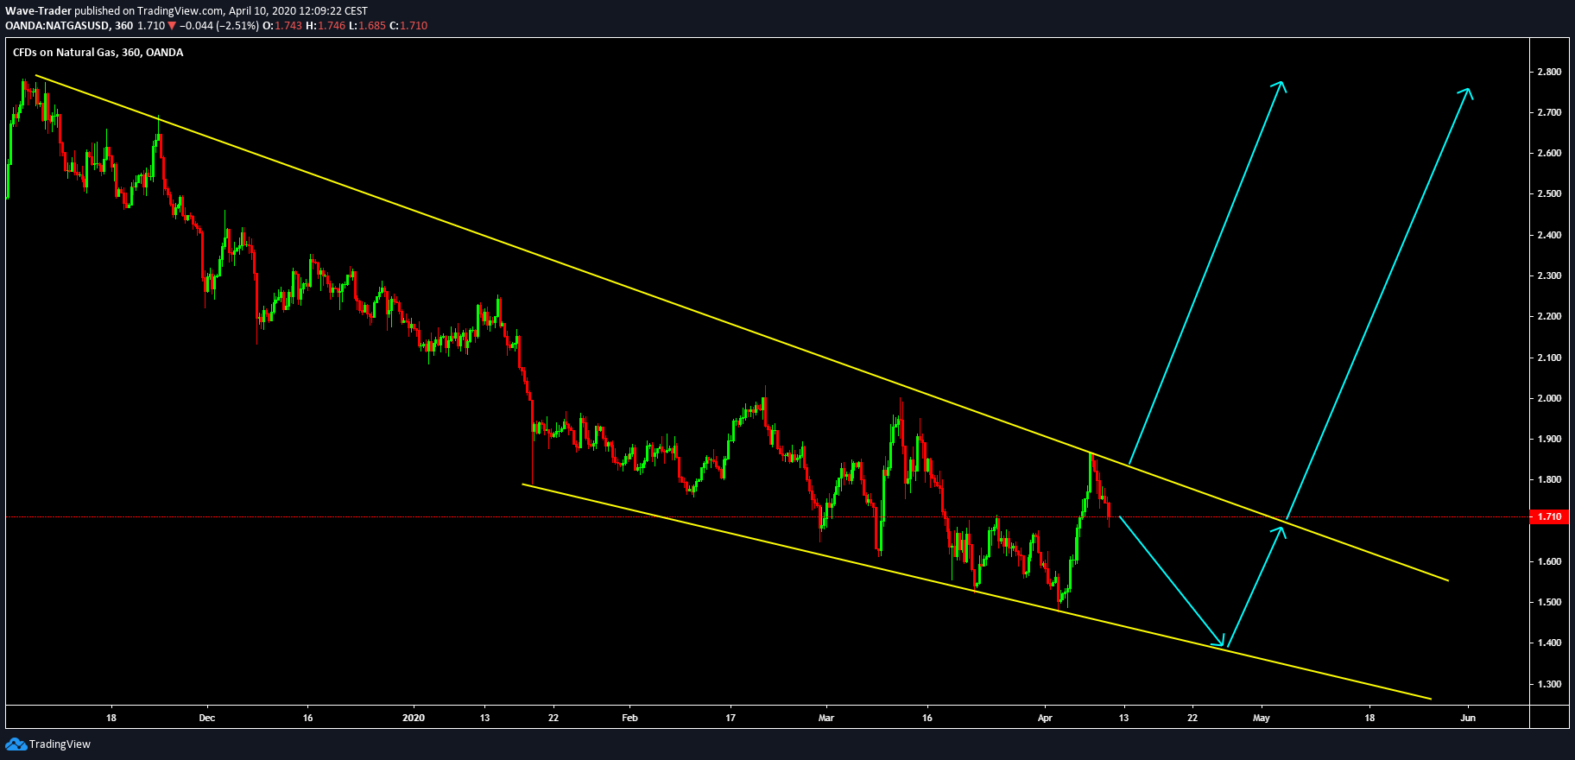This screenshot has height=760, width=1575.
Task: Click the 1.400 price axis label
Action: 1549,643
